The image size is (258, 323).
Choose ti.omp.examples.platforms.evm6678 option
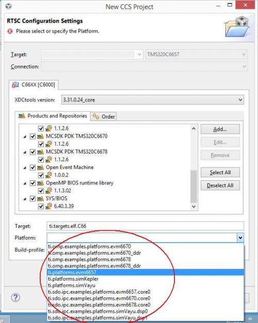146,259
